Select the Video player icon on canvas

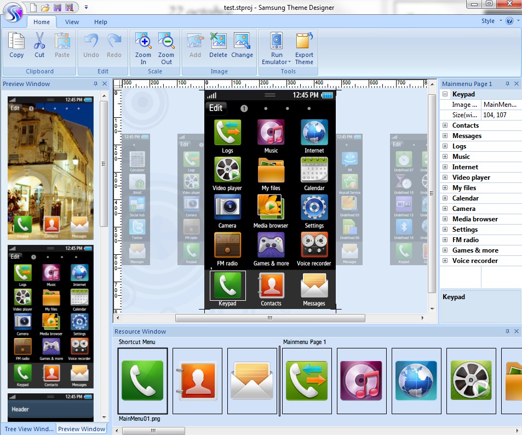[x=227, y=170]
